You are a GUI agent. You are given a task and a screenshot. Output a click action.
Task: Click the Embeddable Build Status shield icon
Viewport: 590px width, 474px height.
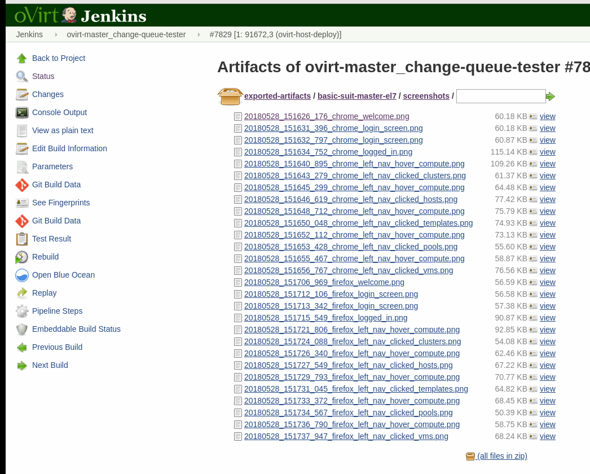point(22,329)
